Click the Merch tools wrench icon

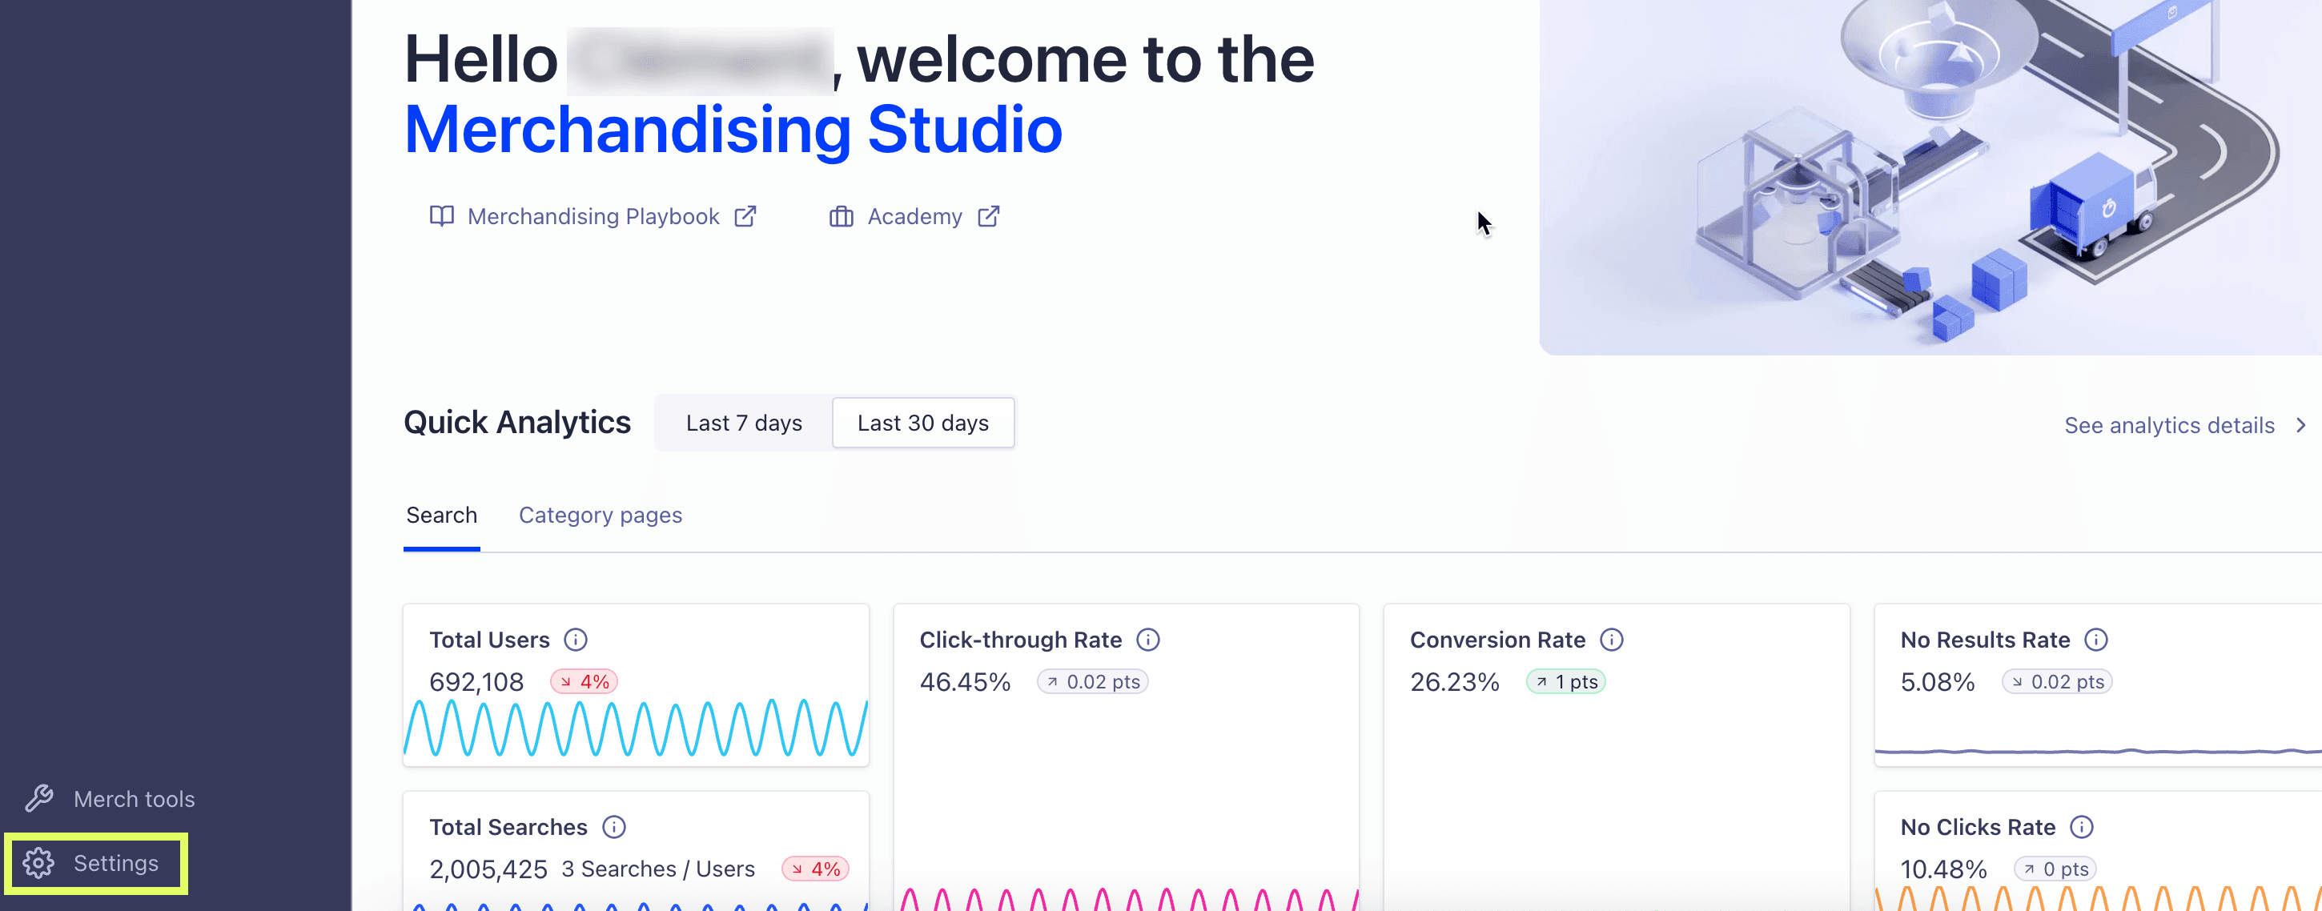click(x=38, y=798)
